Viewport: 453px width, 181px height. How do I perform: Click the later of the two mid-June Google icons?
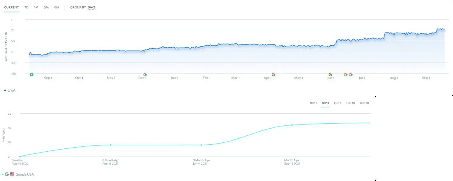pos(351,74)
